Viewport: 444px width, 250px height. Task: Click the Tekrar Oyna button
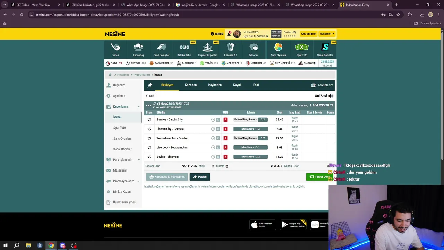coord(319,177)
